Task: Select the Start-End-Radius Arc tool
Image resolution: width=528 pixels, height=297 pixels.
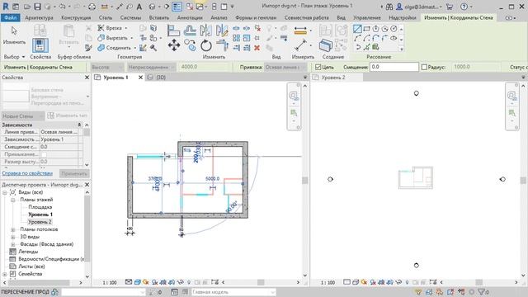Action: pyautogui.click(x=357, y=38)
